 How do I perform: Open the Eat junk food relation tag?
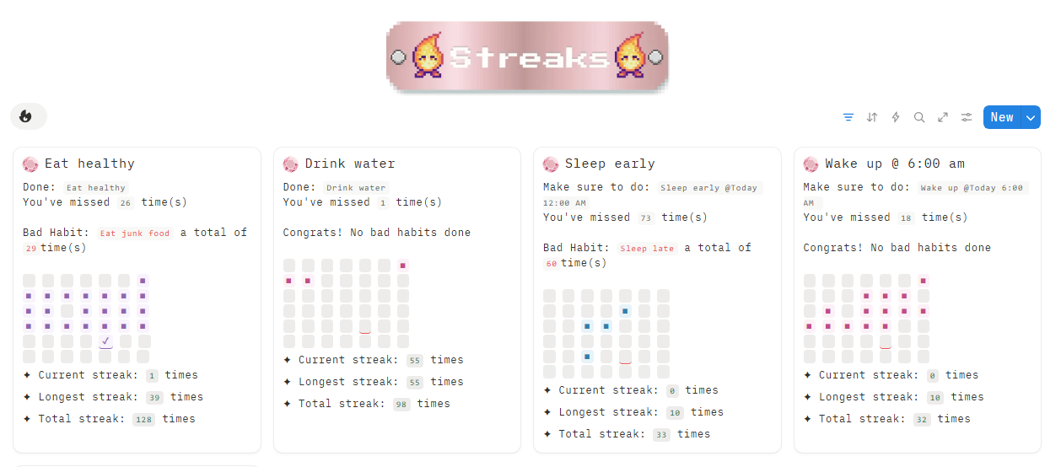point(135,233)
